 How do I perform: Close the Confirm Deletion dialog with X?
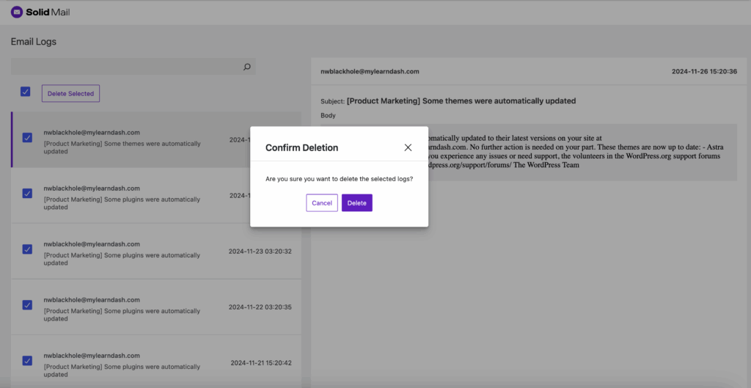pos(408,147)
